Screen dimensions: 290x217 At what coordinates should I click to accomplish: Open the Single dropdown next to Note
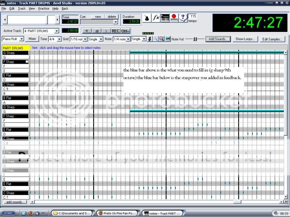[x=144, y=39]
